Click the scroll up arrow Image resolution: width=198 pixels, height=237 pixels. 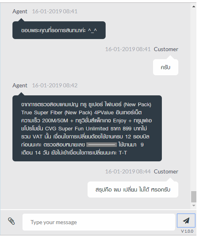(194, 6)
